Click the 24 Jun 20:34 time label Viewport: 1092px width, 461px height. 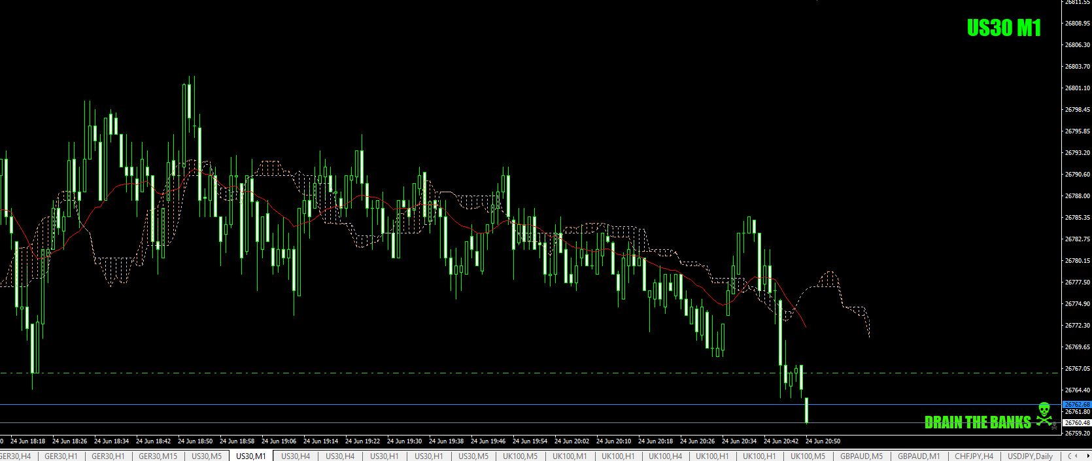(x=740, y=441)
